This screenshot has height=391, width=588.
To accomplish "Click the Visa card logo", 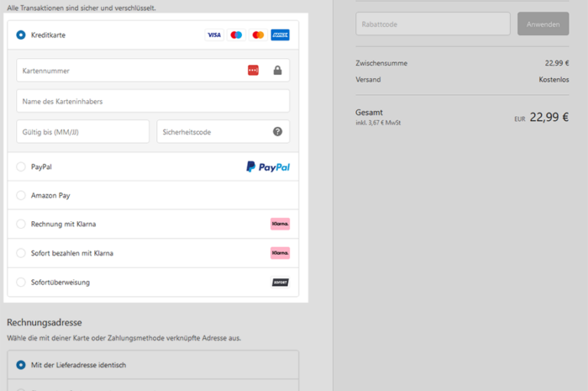I will pyautogui.click(x=214, y=35).
